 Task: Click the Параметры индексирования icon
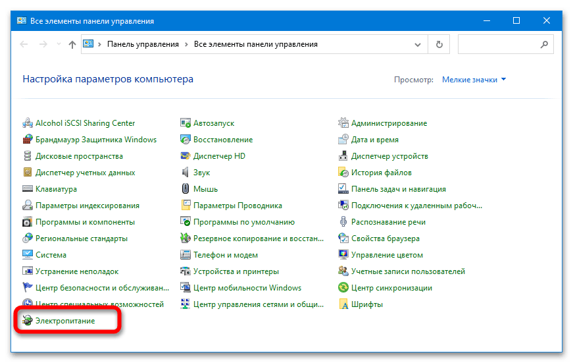tap(28, 206)
